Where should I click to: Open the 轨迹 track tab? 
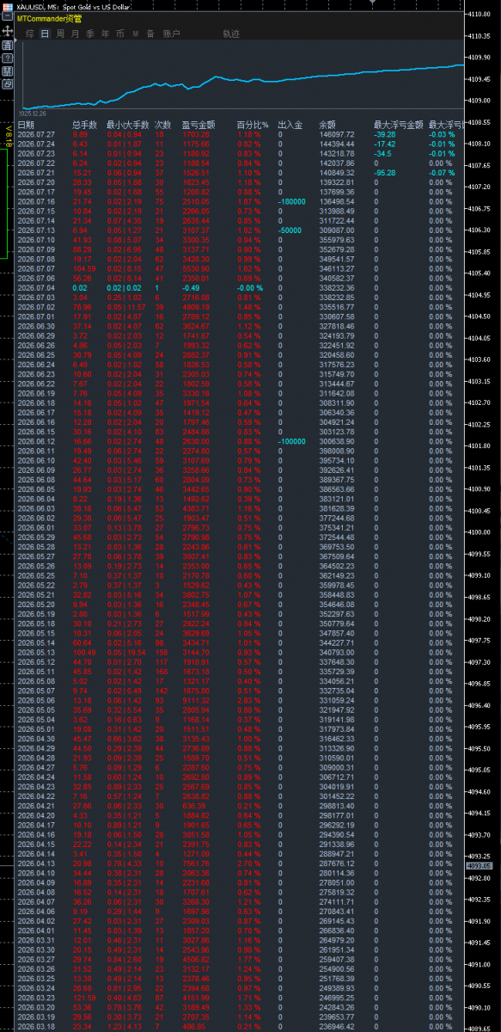click(231, 34)
